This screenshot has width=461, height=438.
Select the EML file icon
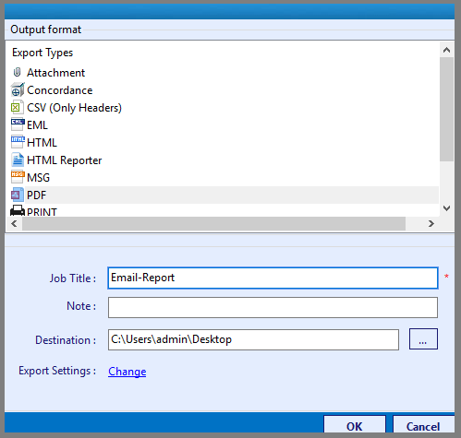pyautogui.click(x=18, y=124)
